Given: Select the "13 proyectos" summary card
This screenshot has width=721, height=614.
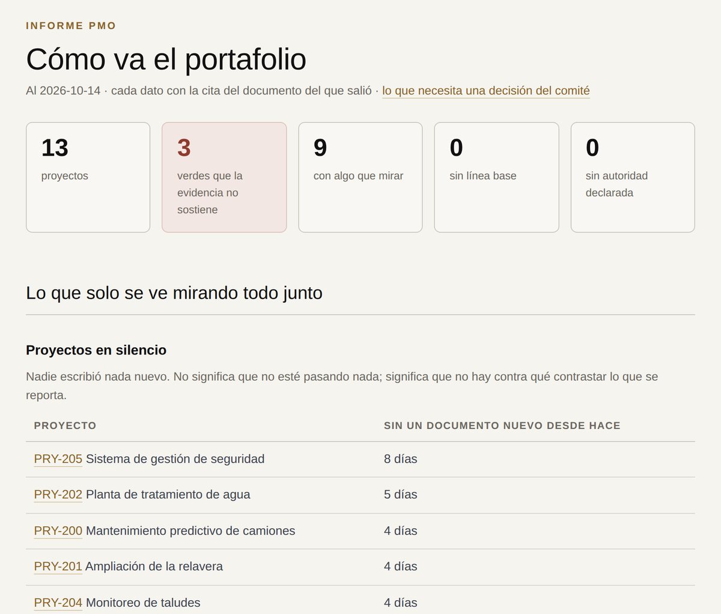Looking at the screenshot, I should click(x=88, y=177).
